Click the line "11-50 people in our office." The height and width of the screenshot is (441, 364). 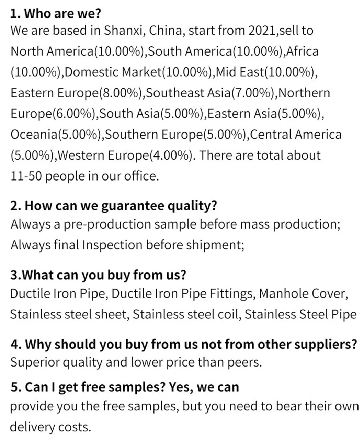(85, 176)
